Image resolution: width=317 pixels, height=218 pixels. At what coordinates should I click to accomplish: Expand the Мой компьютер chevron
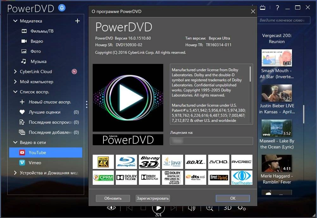click(x=15, y=82)
